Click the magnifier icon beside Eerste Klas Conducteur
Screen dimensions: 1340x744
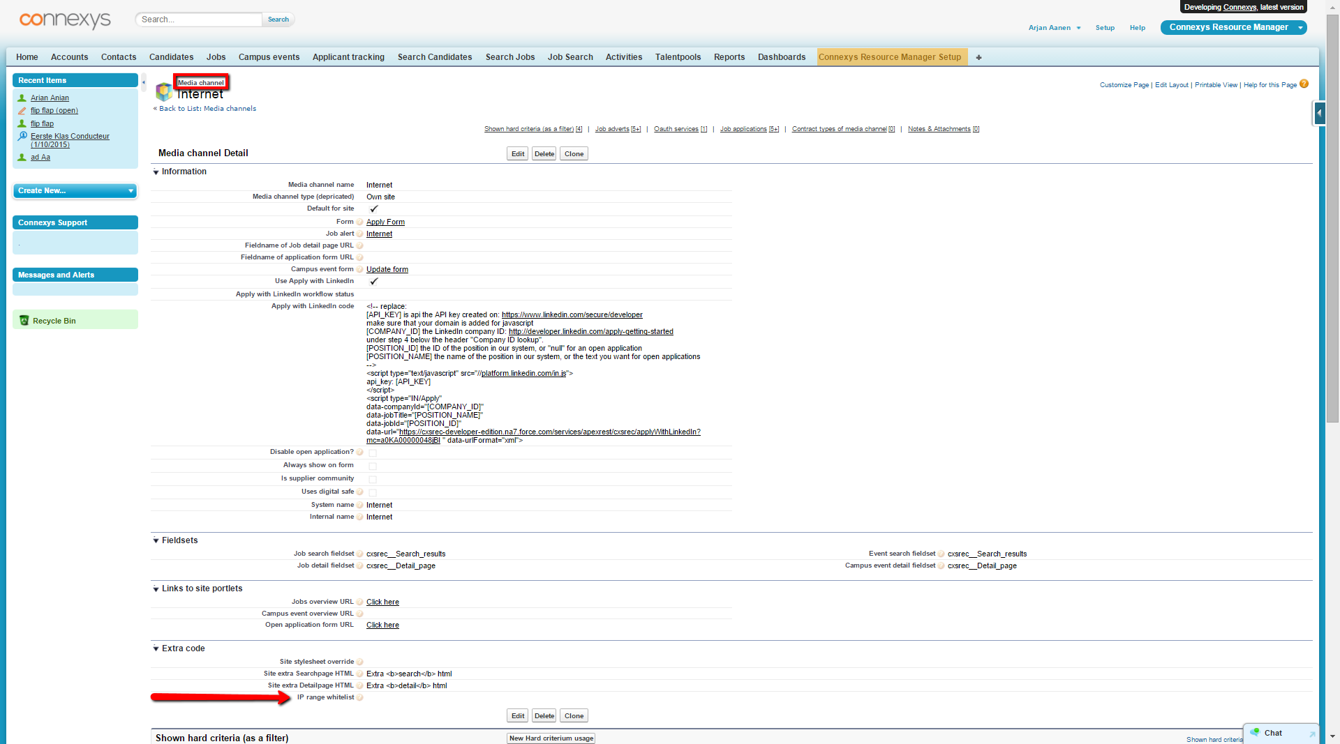click(x=22, y=137)
